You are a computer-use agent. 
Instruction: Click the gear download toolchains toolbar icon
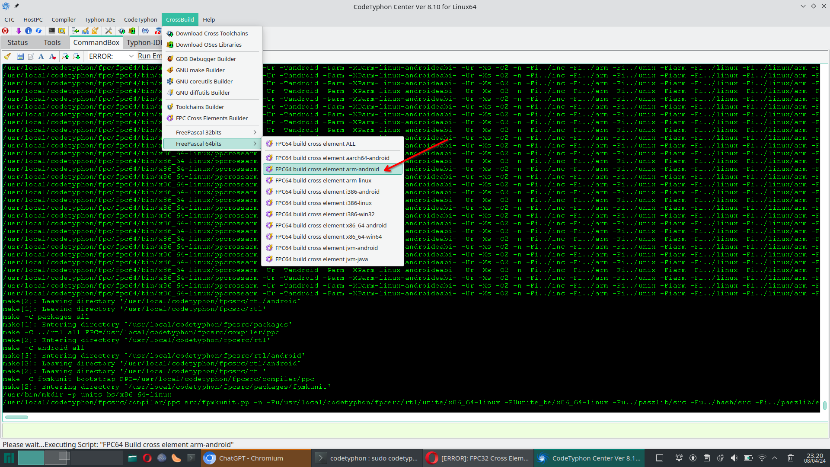click(x=122, y=31)
